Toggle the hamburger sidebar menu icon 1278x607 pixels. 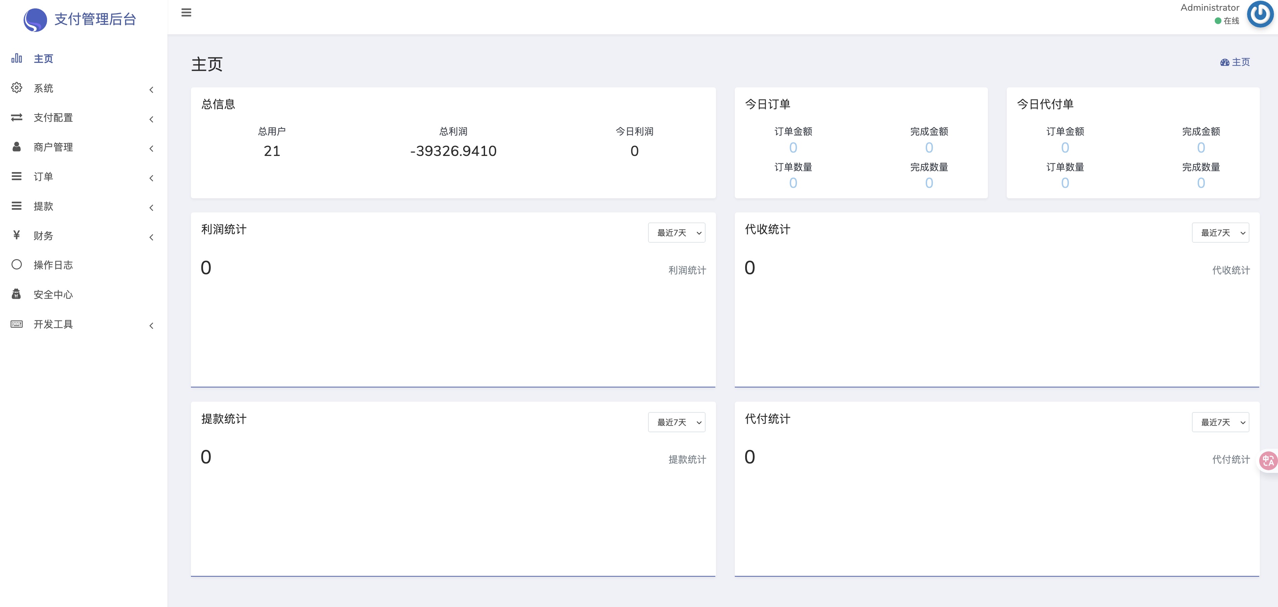pyautogui.click(x=186, y=12)
